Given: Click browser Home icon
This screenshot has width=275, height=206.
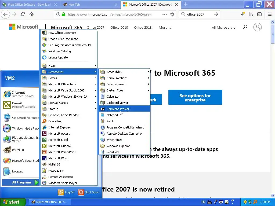Looking at the screenshot, I should pos(31,14).
